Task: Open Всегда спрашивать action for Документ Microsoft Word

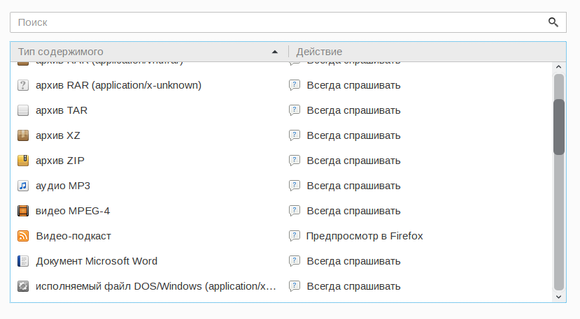Action: click(x=353, y=261)
